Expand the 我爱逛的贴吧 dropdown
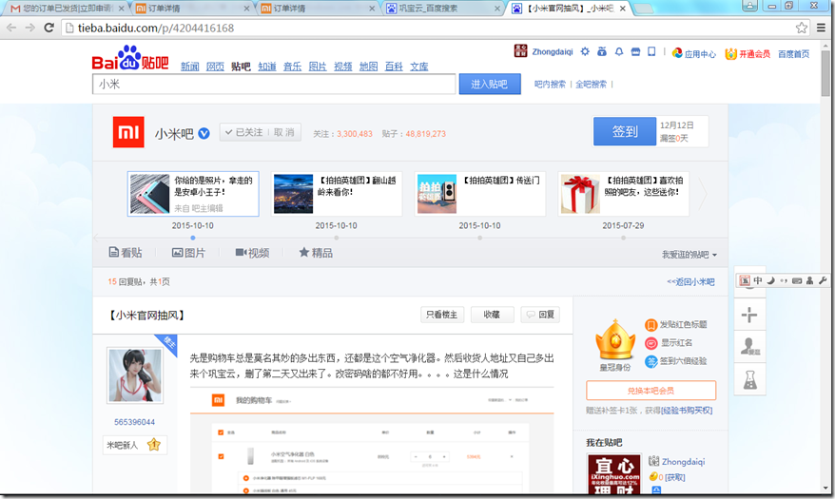 [x=689, y=255]
